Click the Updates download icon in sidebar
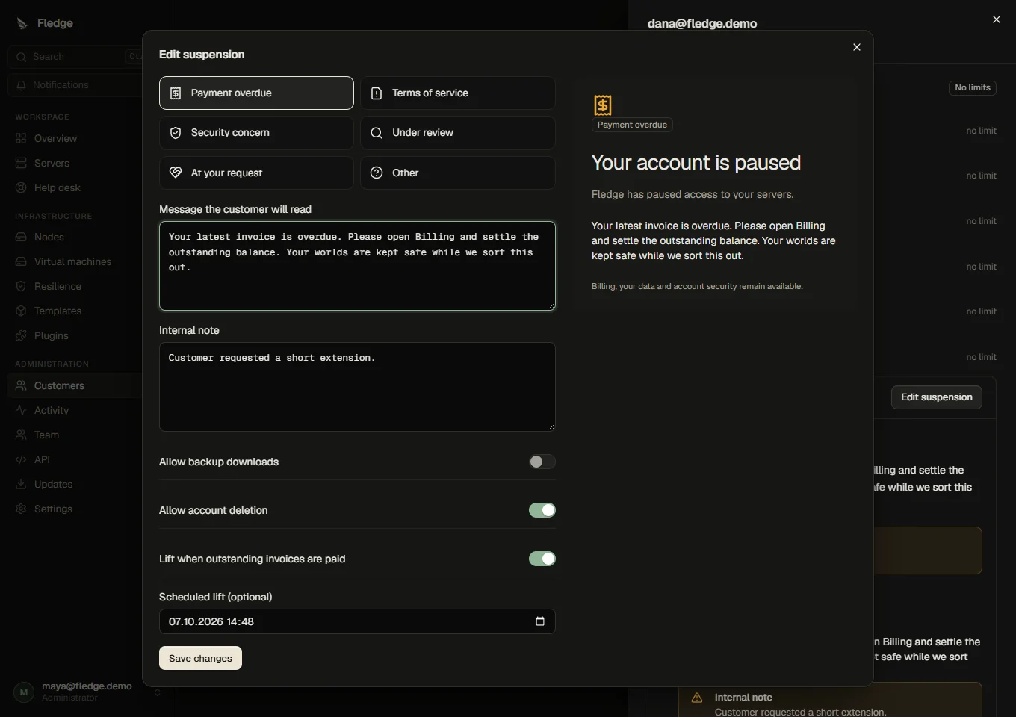This screenshot has width=1016, height=717. point(21,484)
